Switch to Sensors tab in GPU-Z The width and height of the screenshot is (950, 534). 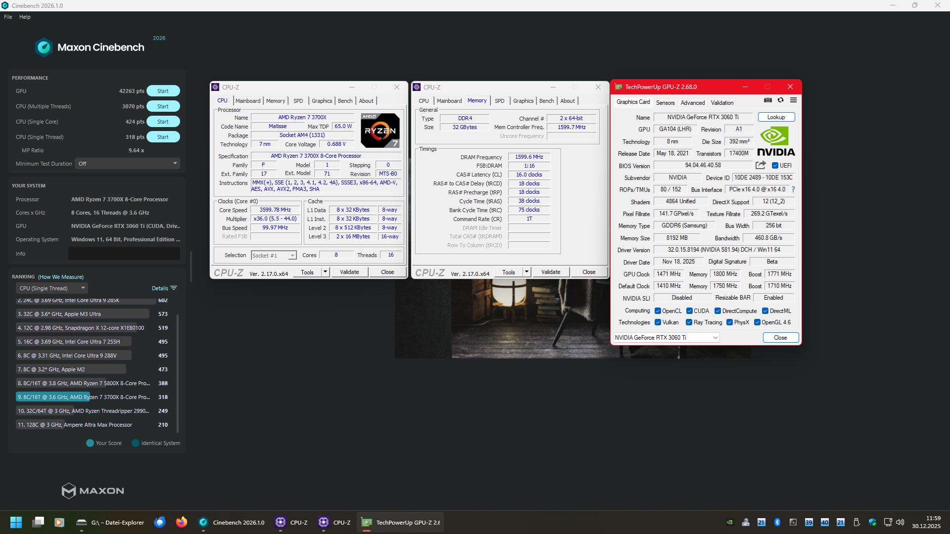tap(665, 103)
